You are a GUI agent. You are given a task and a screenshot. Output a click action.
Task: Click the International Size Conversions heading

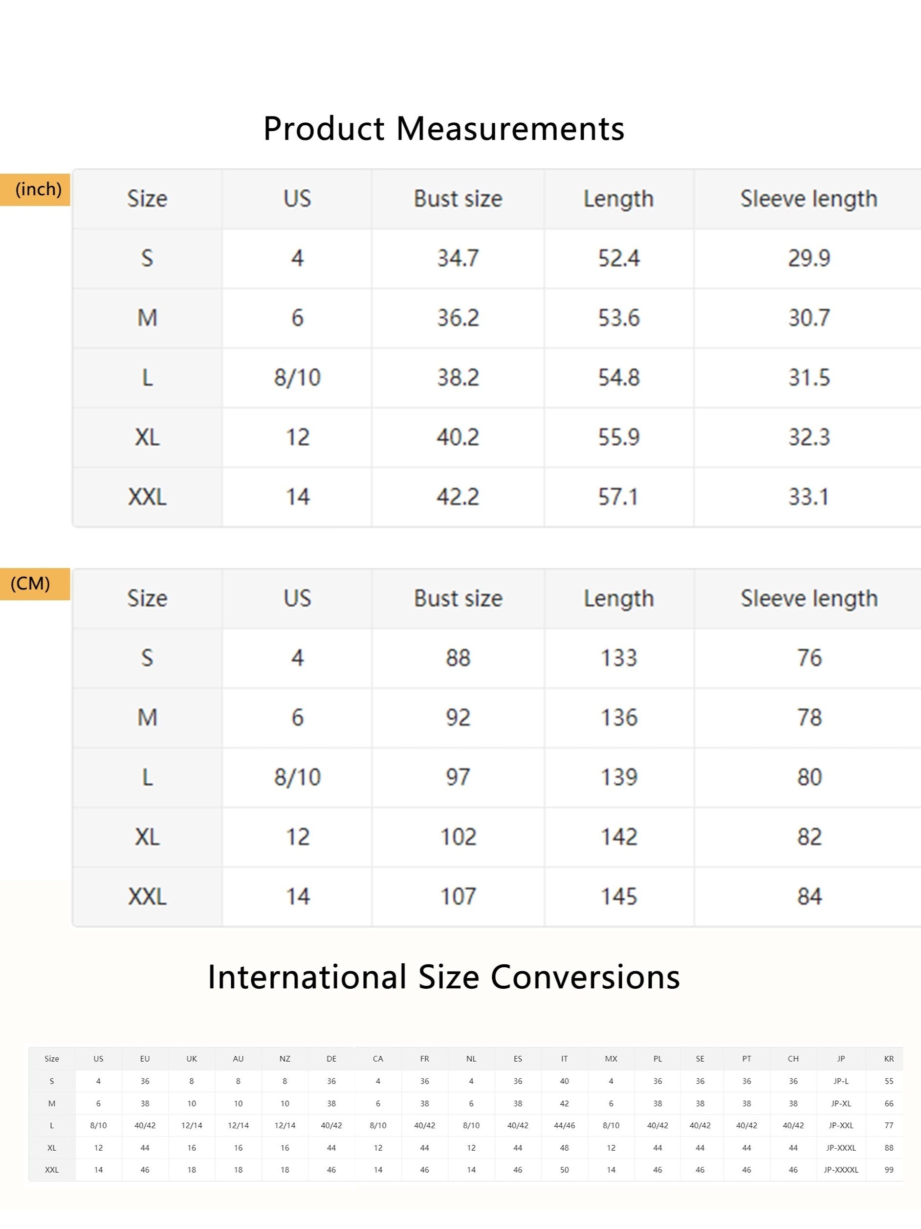point(443,977)
